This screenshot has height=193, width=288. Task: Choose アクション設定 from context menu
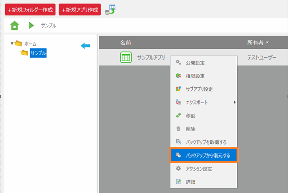[204, 169]
